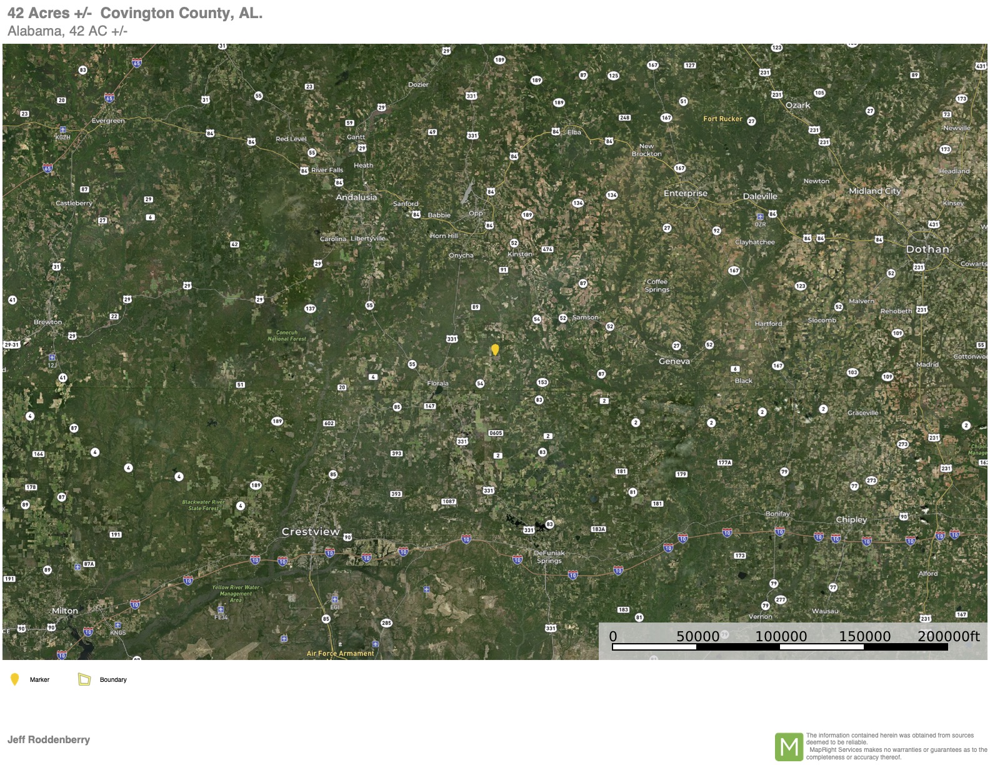The height and width of the screenshot is (765, 990).
Task: Click the Jeff Roddenberry name text
Action: click(x=49, y=739)
